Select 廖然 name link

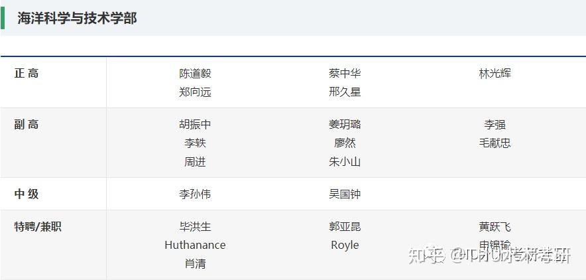coord(345,143)
